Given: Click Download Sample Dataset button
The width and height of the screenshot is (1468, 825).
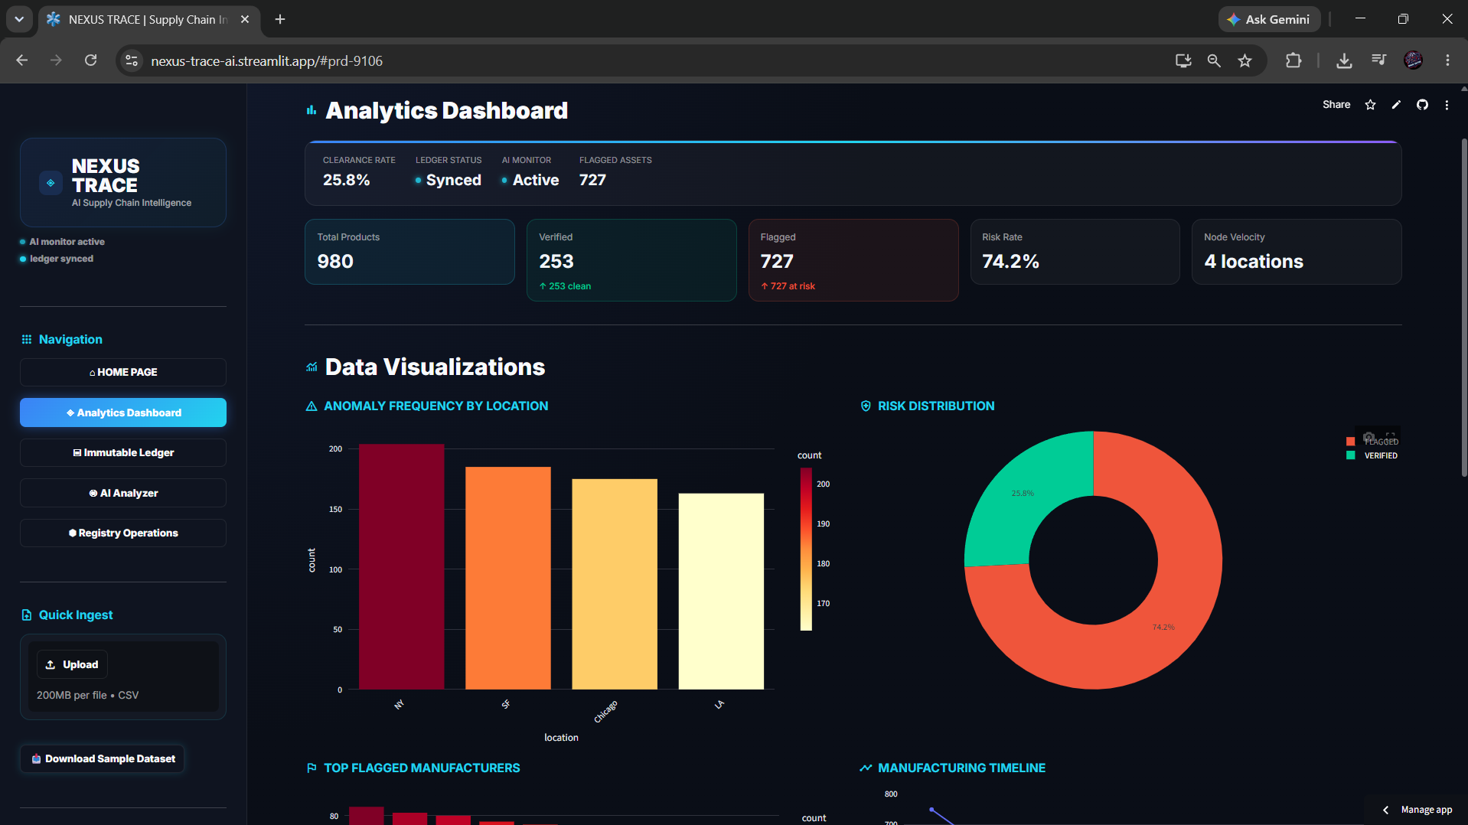Looking at the screenshot, I should coord(103,758).
